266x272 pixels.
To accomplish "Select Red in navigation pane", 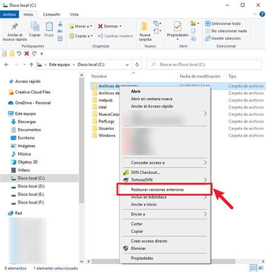I will coord(19,213).
